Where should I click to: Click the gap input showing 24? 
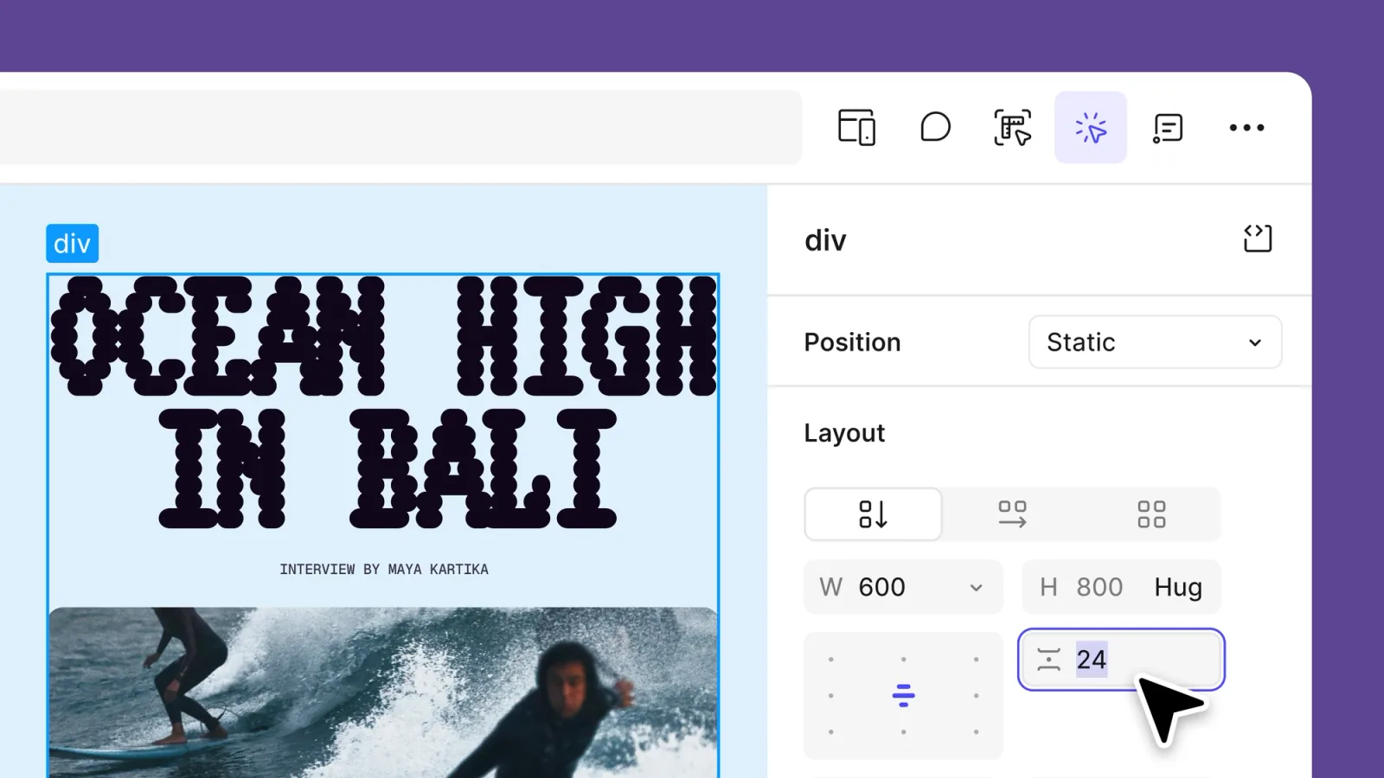coord(1121,660)
